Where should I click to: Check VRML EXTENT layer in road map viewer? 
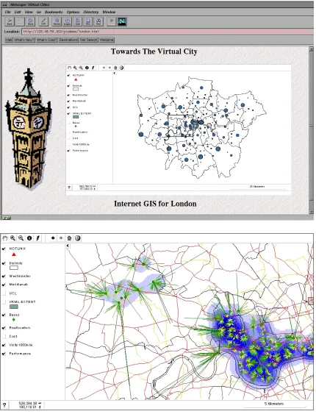point(4,301)
